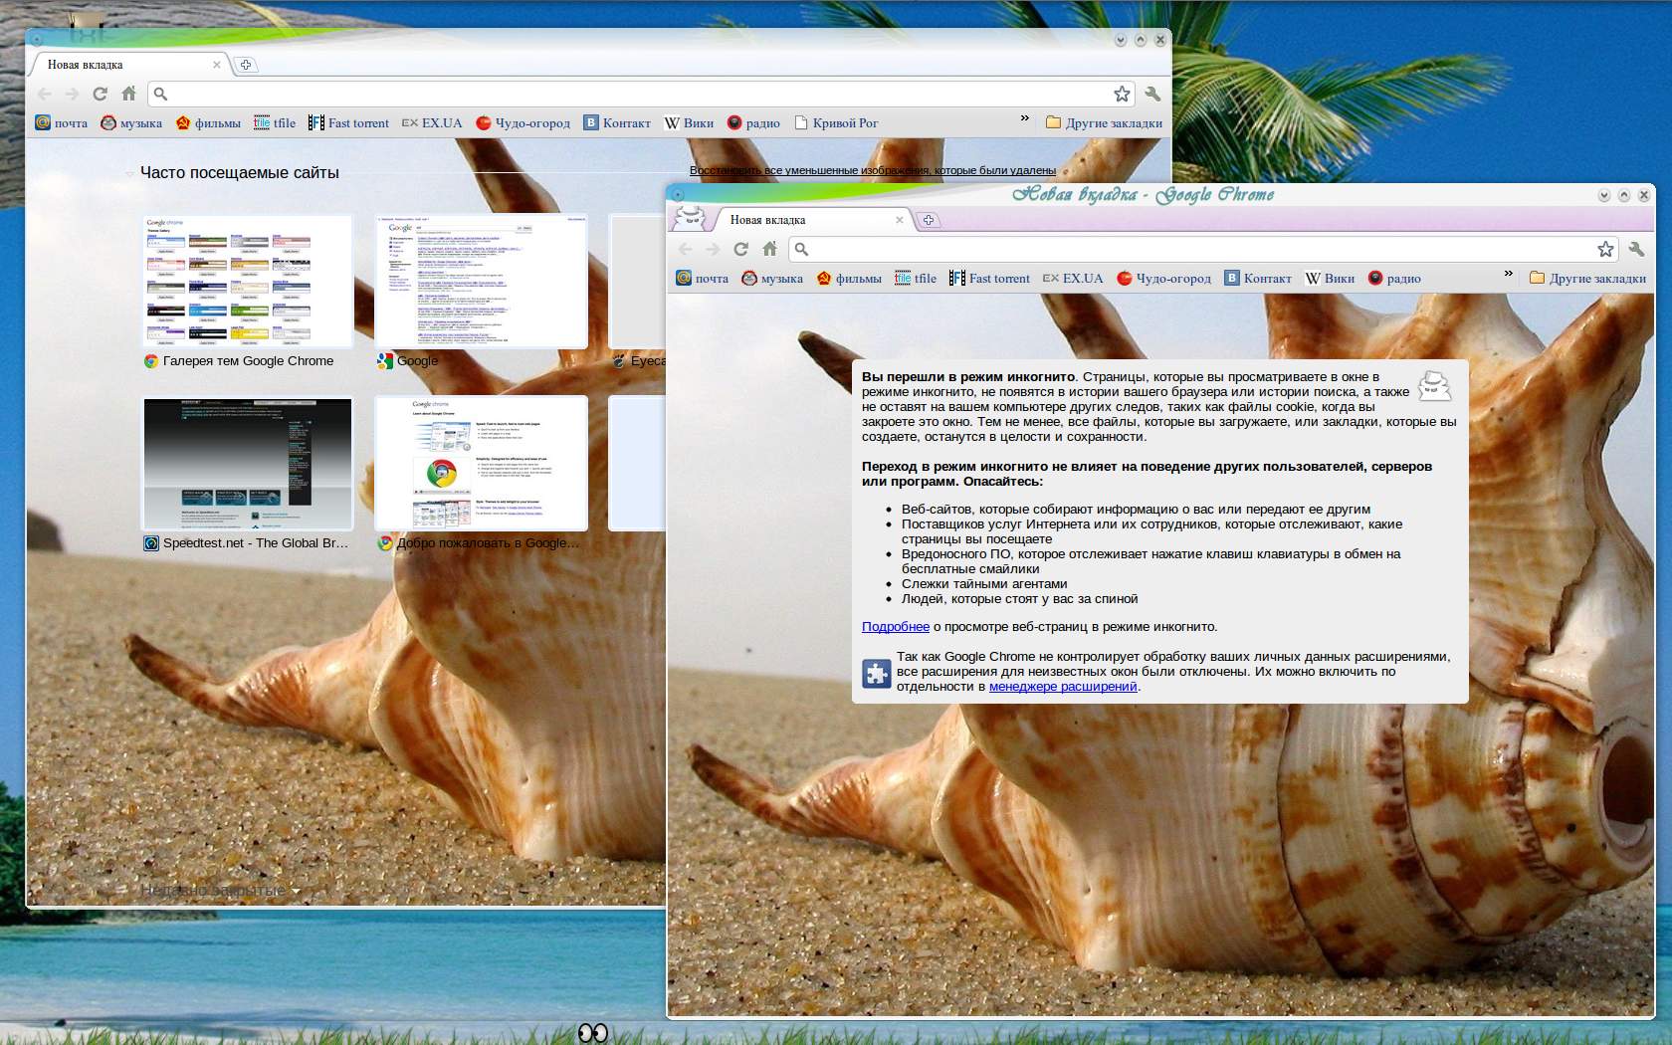Image resolution: width=1672 pixels, height=1045 pixels.
Task: Open Добро пожаловать в Google thumbnail
Action: 482,464
